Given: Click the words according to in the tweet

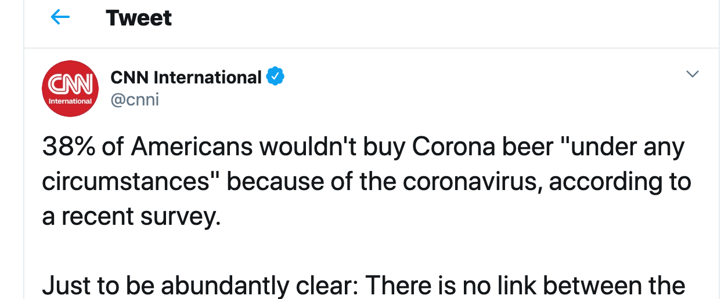Looking at the screenshot, I should tap(620, 183).
